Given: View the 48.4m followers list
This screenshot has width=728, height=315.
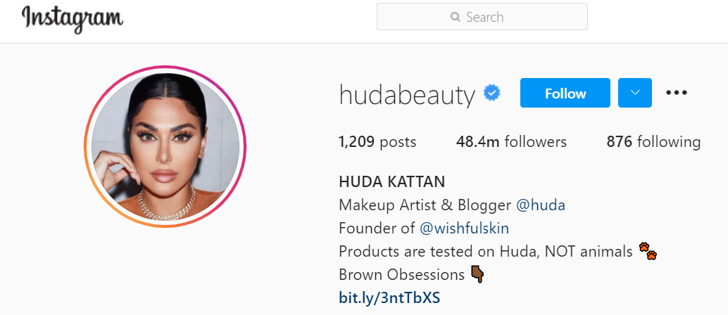Looking at the screenshot, I should coord(511,141).
